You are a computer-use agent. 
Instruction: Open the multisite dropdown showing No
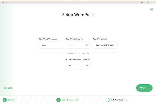click(78, 66)
